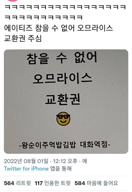The height and width of the screenshot is (192, 132).
Task: Open the 'Twitter for iPhone' source link
Action: tap(26, 169)
